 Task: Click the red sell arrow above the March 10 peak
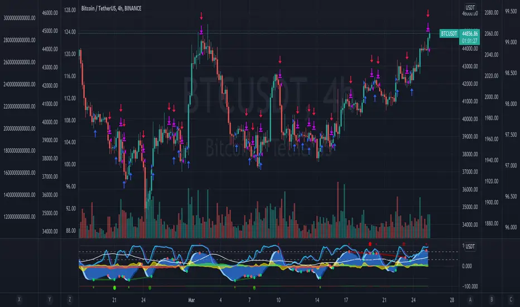point(280,60)
